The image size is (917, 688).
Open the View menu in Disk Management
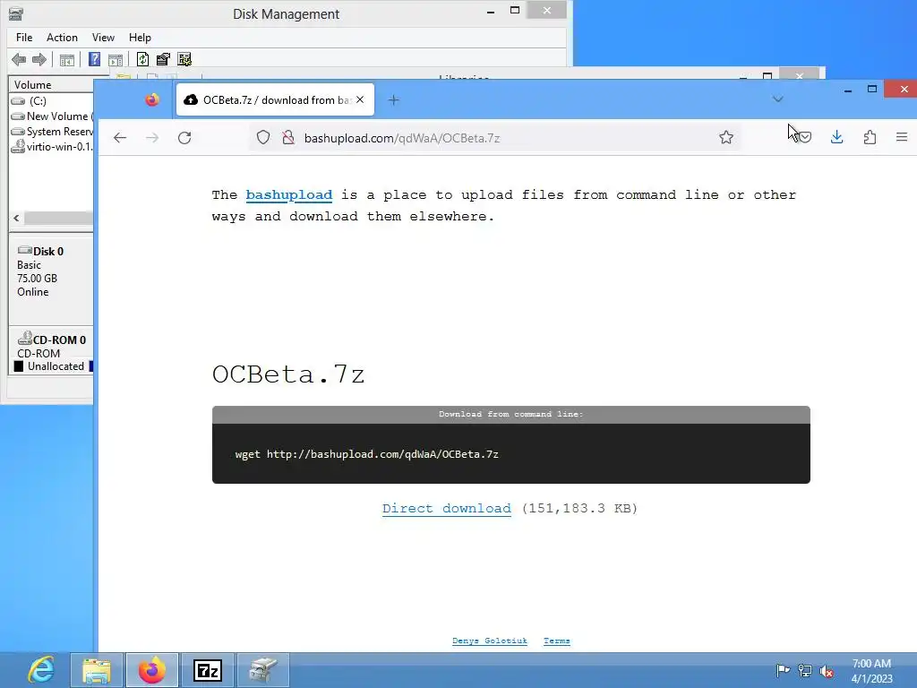[x=103, y=38]
